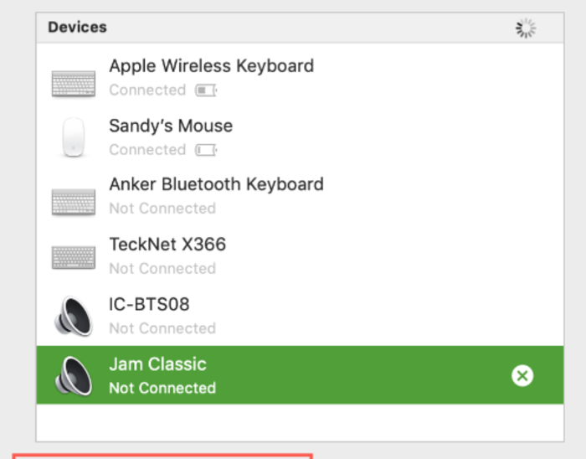Click Sandy's Mouse white mouse icon
The height and width of the screenshot is (459, 586).
(x=74, y=137)
